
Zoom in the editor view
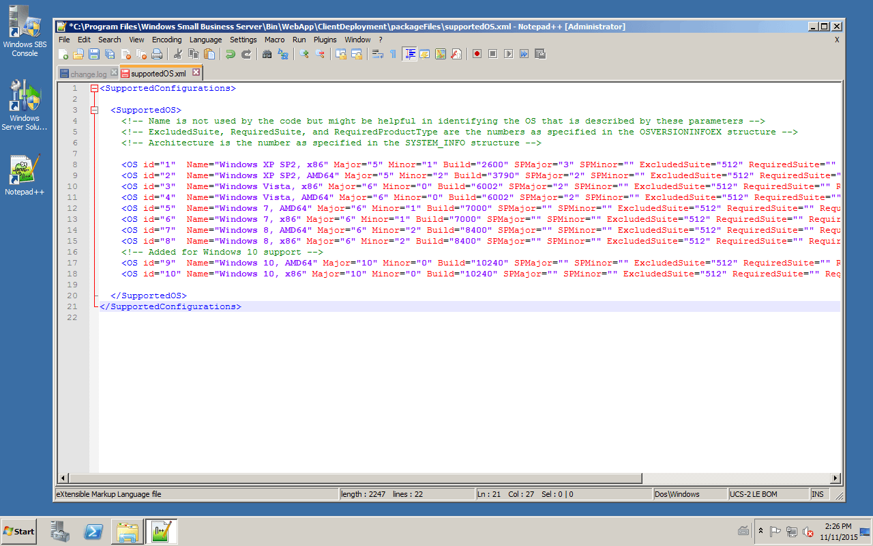304,54
